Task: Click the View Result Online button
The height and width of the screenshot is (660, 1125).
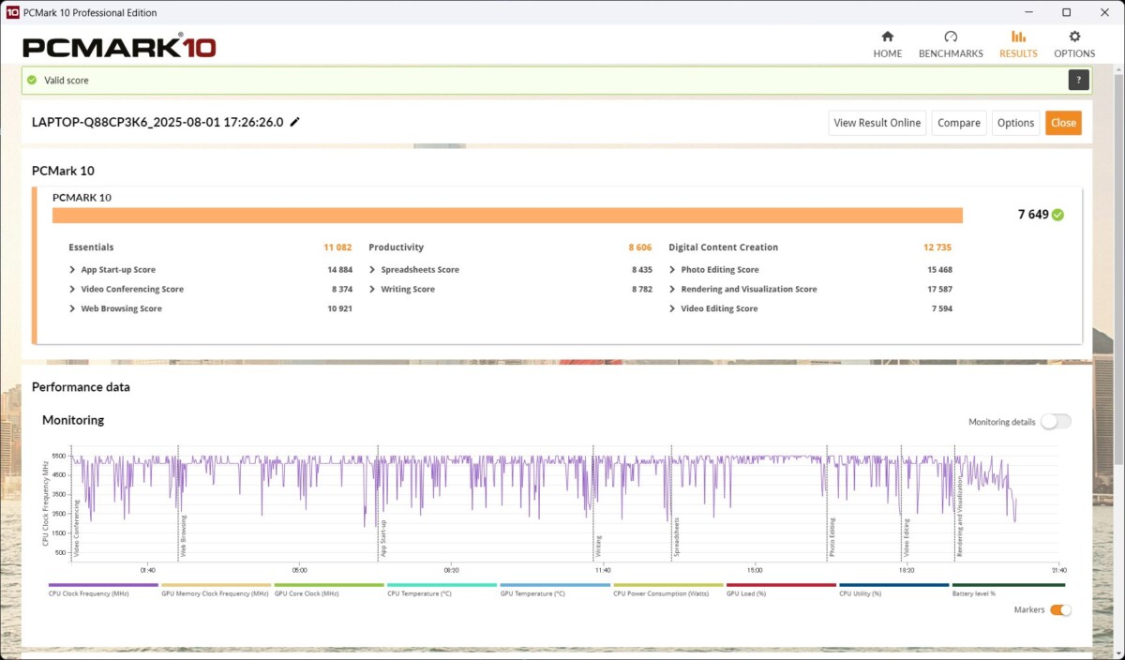Action: pyautogui.click(x=877, y=123)
